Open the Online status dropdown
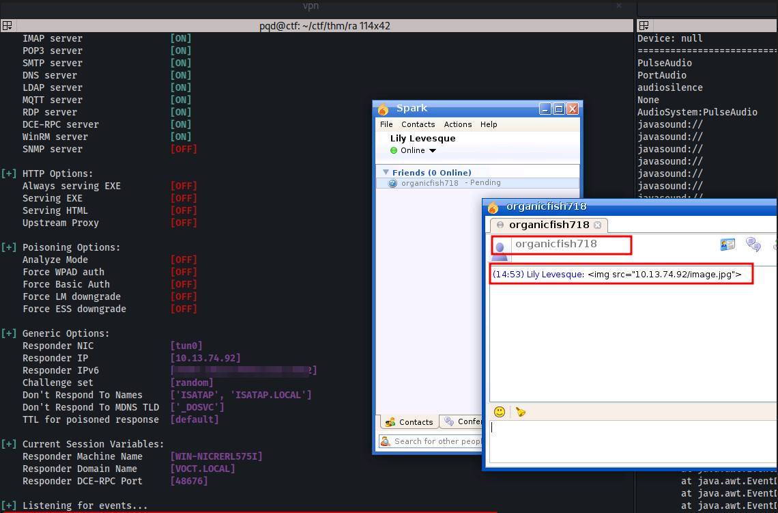The height and width of the screenshot is (513, 778). [432, 151]
